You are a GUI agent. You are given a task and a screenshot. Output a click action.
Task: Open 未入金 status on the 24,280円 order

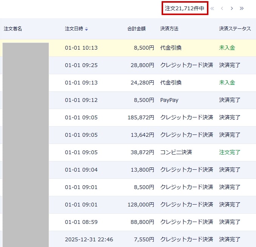click(x=227, y=83)
